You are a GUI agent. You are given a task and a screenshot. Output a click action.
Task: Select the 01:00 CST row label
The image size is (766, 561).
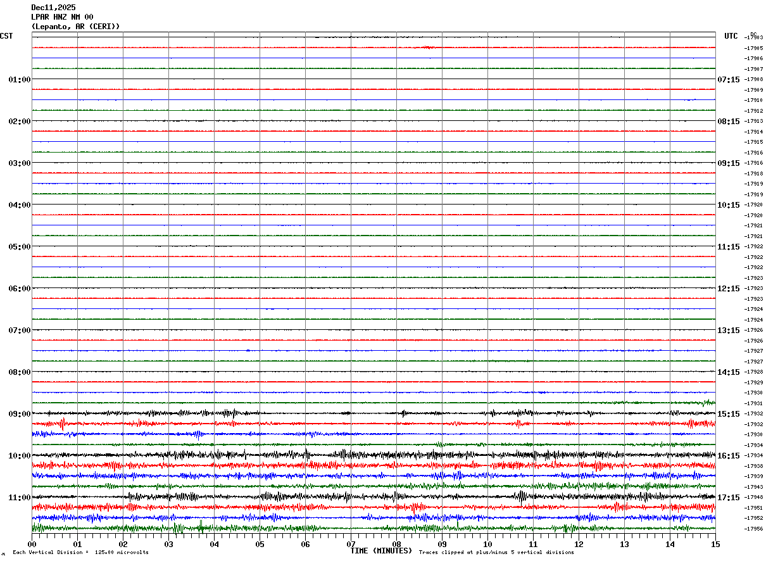coord(20,80)
